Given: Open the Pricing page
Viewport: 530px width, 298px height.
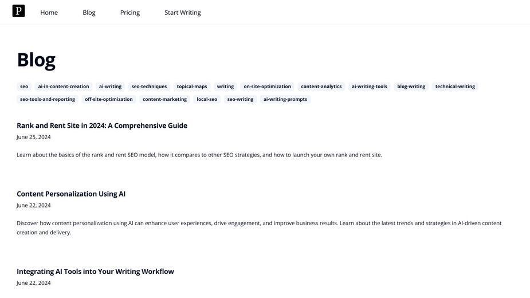Looking at the screenshot, I should (130, 13).
